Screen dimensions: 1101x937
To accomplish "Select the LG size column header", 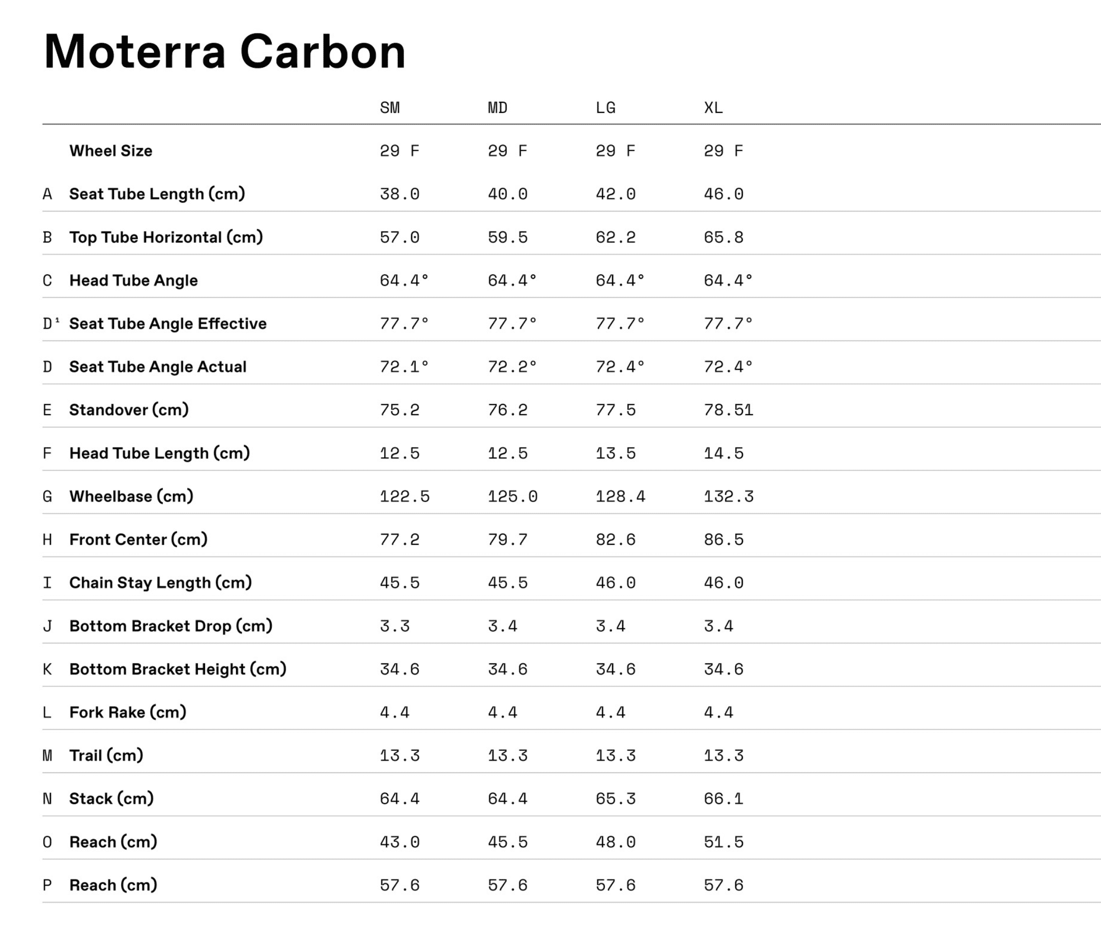I will [x=605, y=108].
